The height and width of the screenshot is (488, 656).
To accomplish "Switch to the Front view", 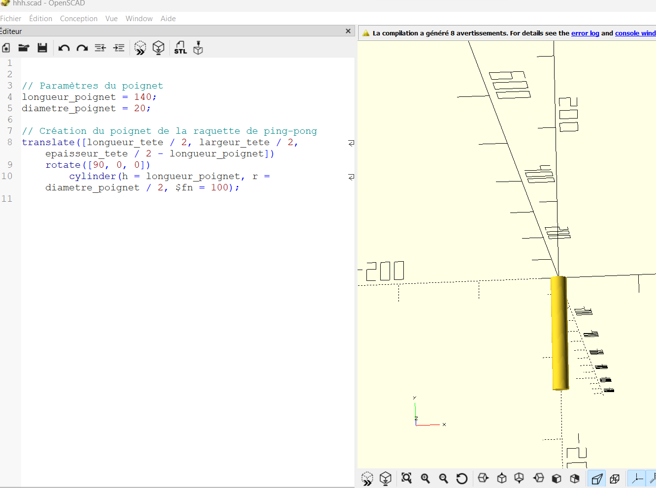I will pyautogui.click(x=557, y=478).
